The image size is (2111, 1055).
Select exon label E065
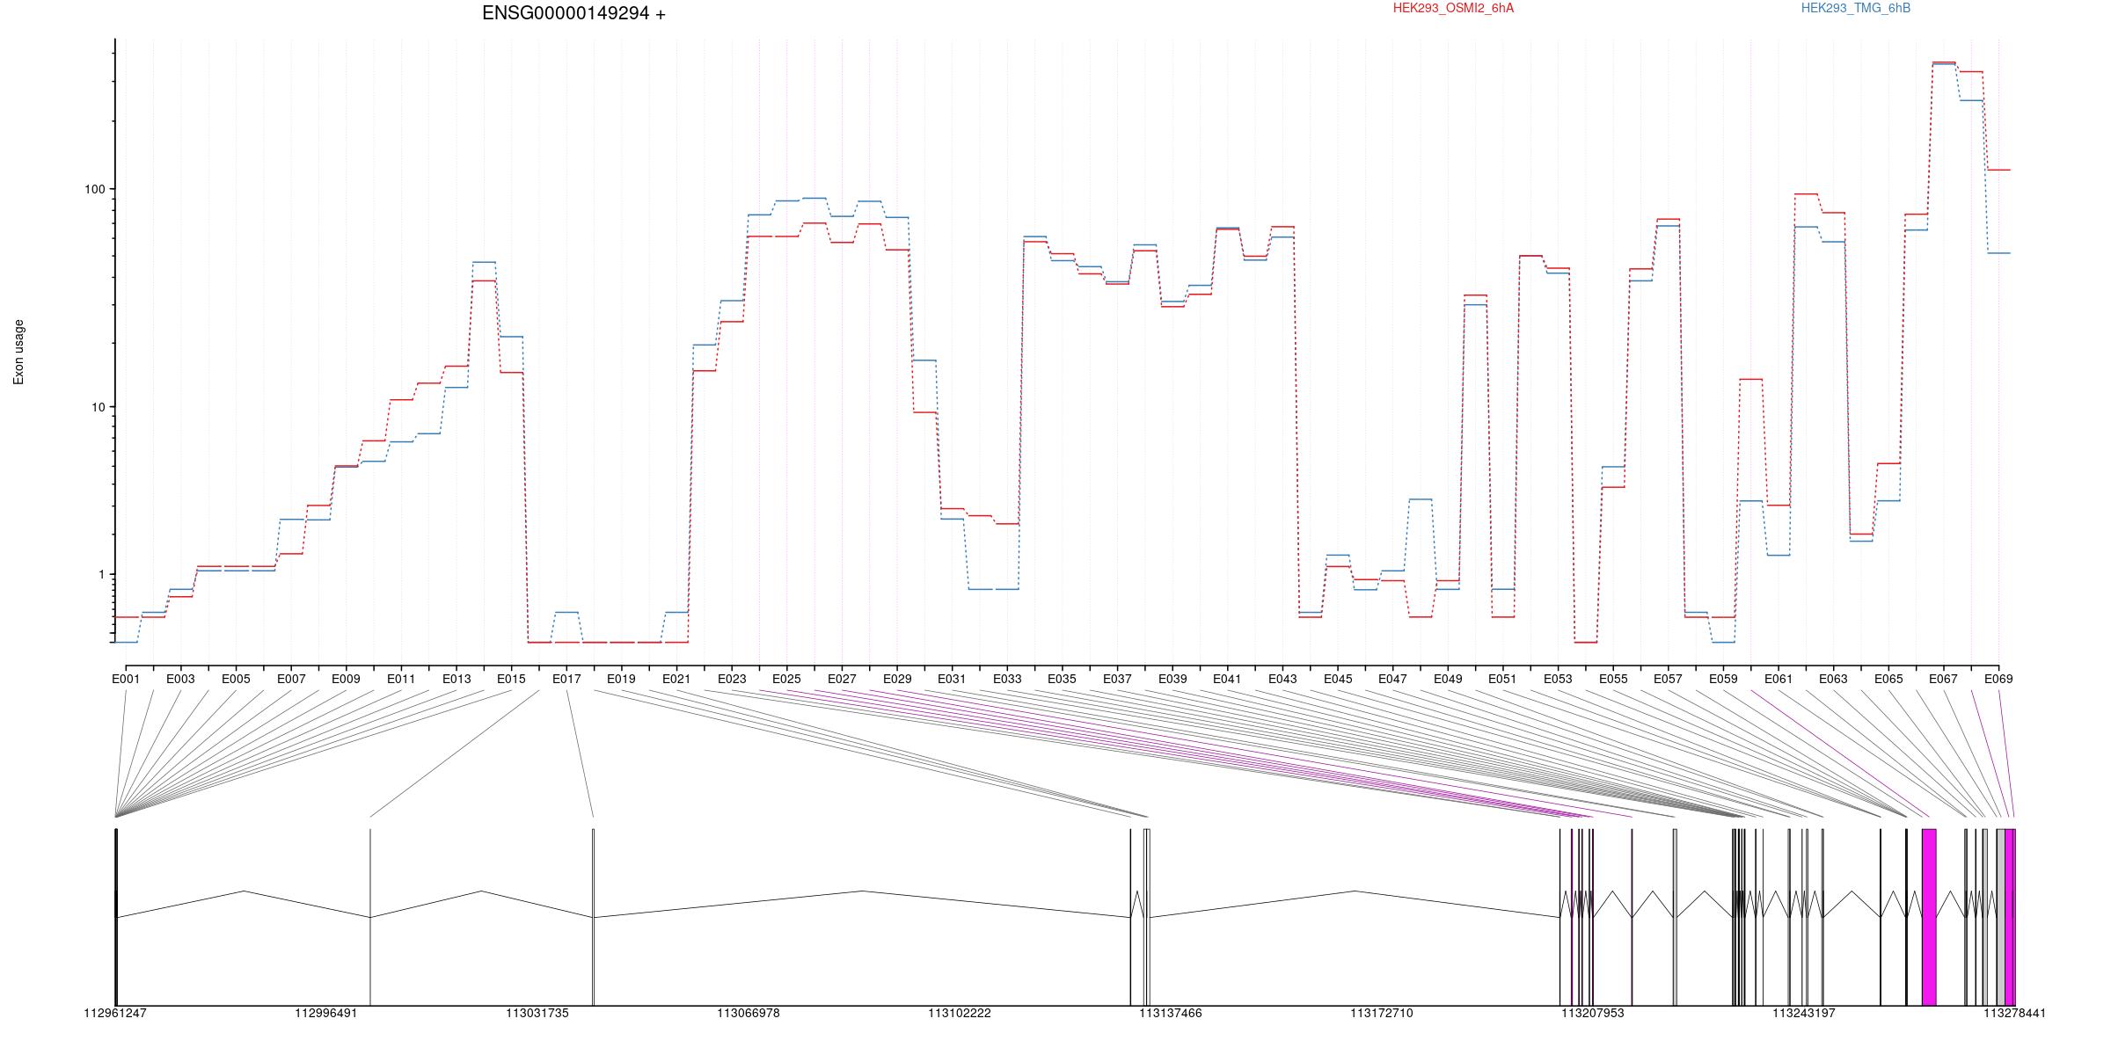(x=1888, y=679)
